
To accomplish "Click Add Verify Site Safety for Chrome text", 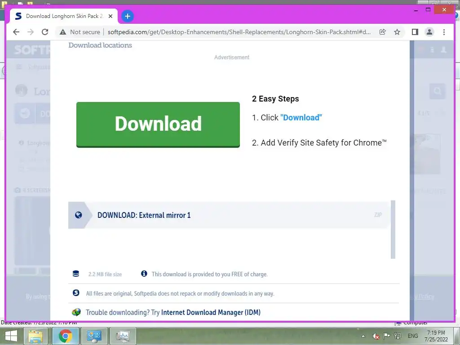I will pyautogui.click(x=323, y=143).
